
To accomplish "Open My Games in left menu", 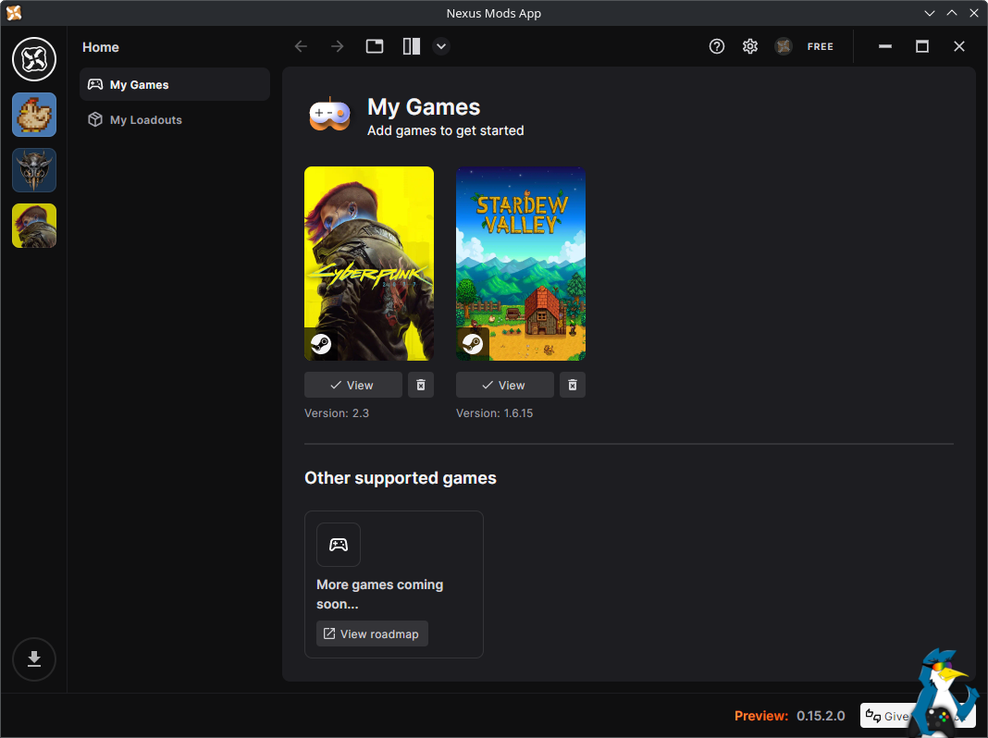I will [175, 84].
